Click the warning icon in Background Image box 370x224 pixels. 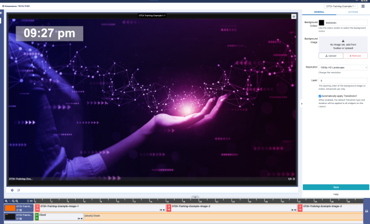343,41
